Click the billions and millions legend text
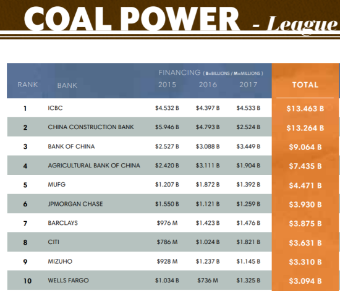Image resolution: width=340 pixels, height=291 pixels. (x=233, y=74)
